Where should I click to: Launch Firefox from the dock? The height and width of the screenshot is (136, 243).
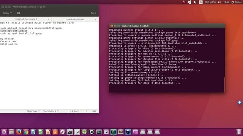coord(19,132)
